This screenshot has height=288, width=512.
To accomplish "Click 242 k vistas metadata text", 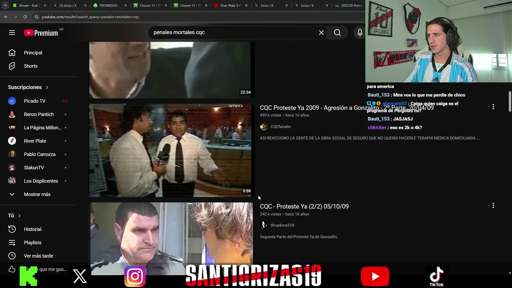I will click(270, 214).
